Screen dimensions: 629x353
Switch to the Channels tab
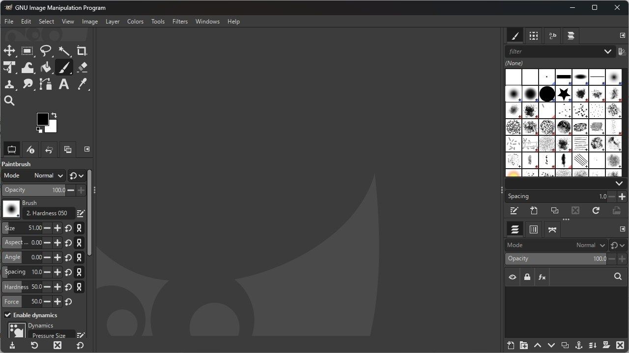click(x=534, y=229)
